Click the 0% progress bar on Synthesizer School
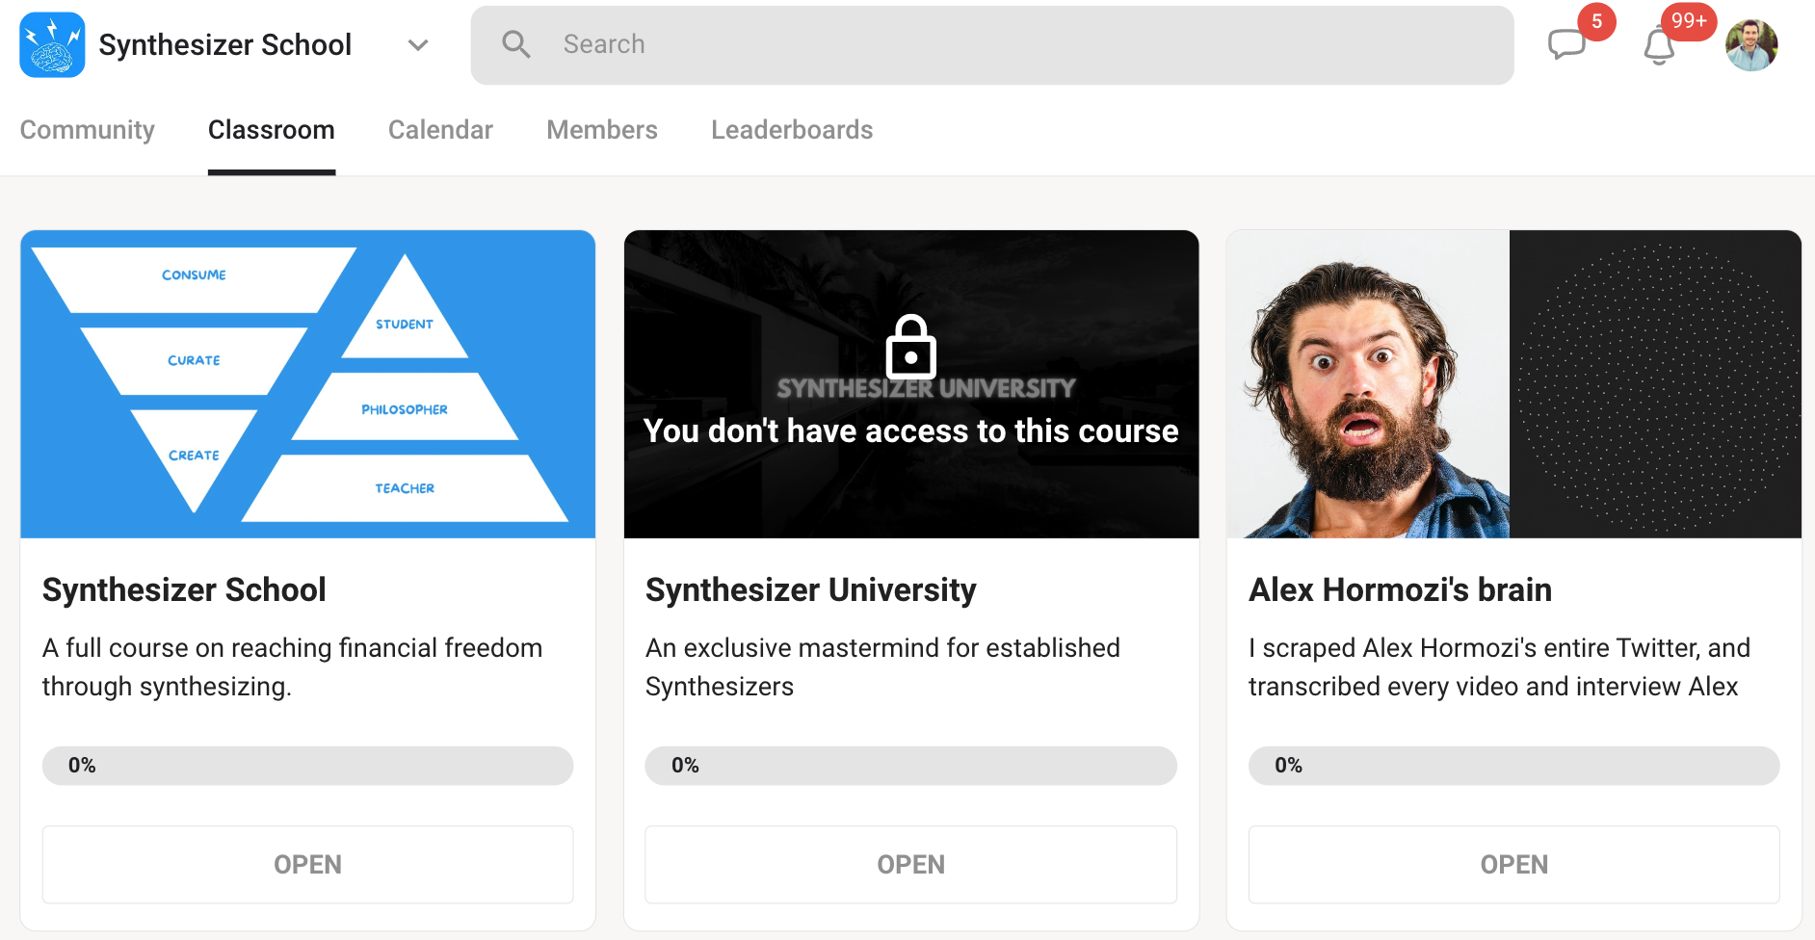Viewport: 1815px width, 940px height. [x=307, y=765]
